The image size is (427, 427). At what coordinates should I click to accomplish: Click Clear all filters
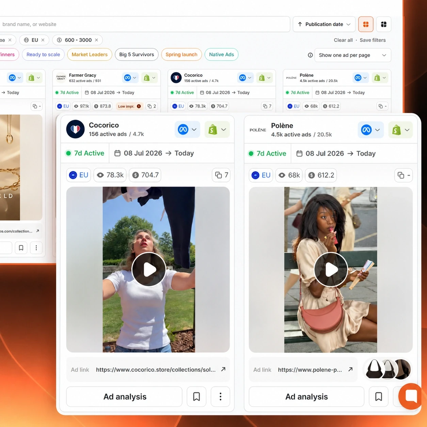343,40
